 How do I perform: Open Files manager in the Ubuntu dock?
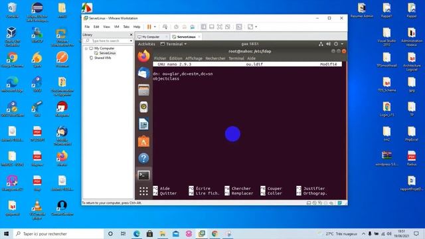click(143, 90)
